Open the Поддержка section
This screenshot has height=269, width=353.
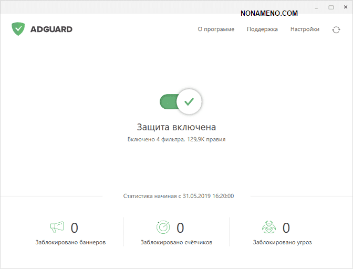(x=262, y=29)
